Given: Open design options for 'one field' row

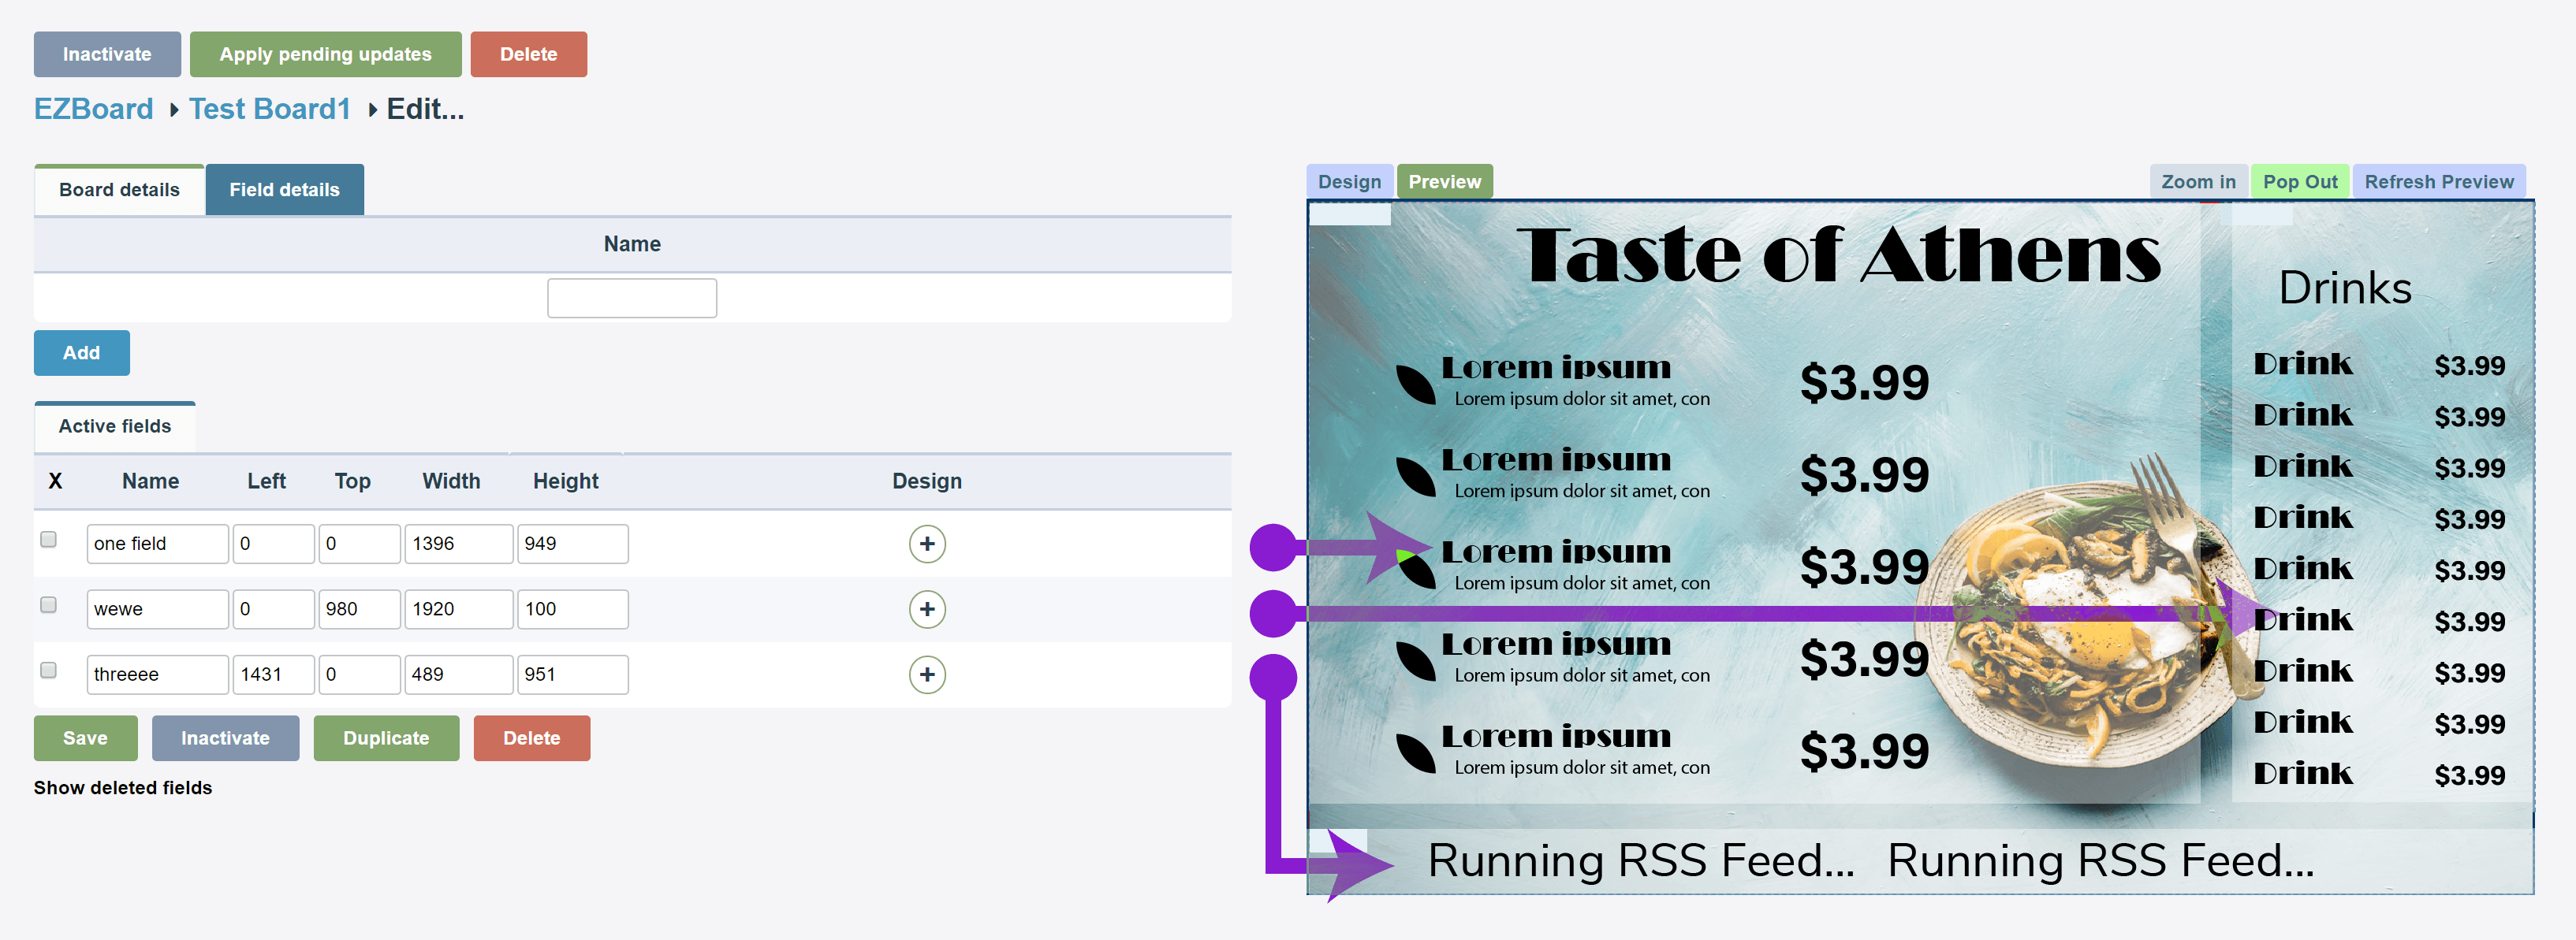Looking at the screenshot, I should pyautogui.click(x=927, y=544).
